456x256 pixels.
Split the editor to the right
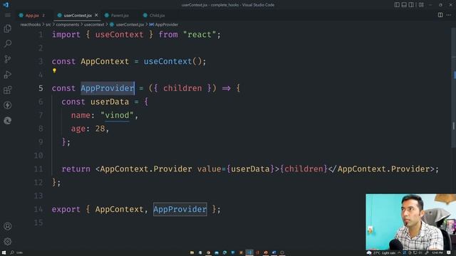[440, 15]
